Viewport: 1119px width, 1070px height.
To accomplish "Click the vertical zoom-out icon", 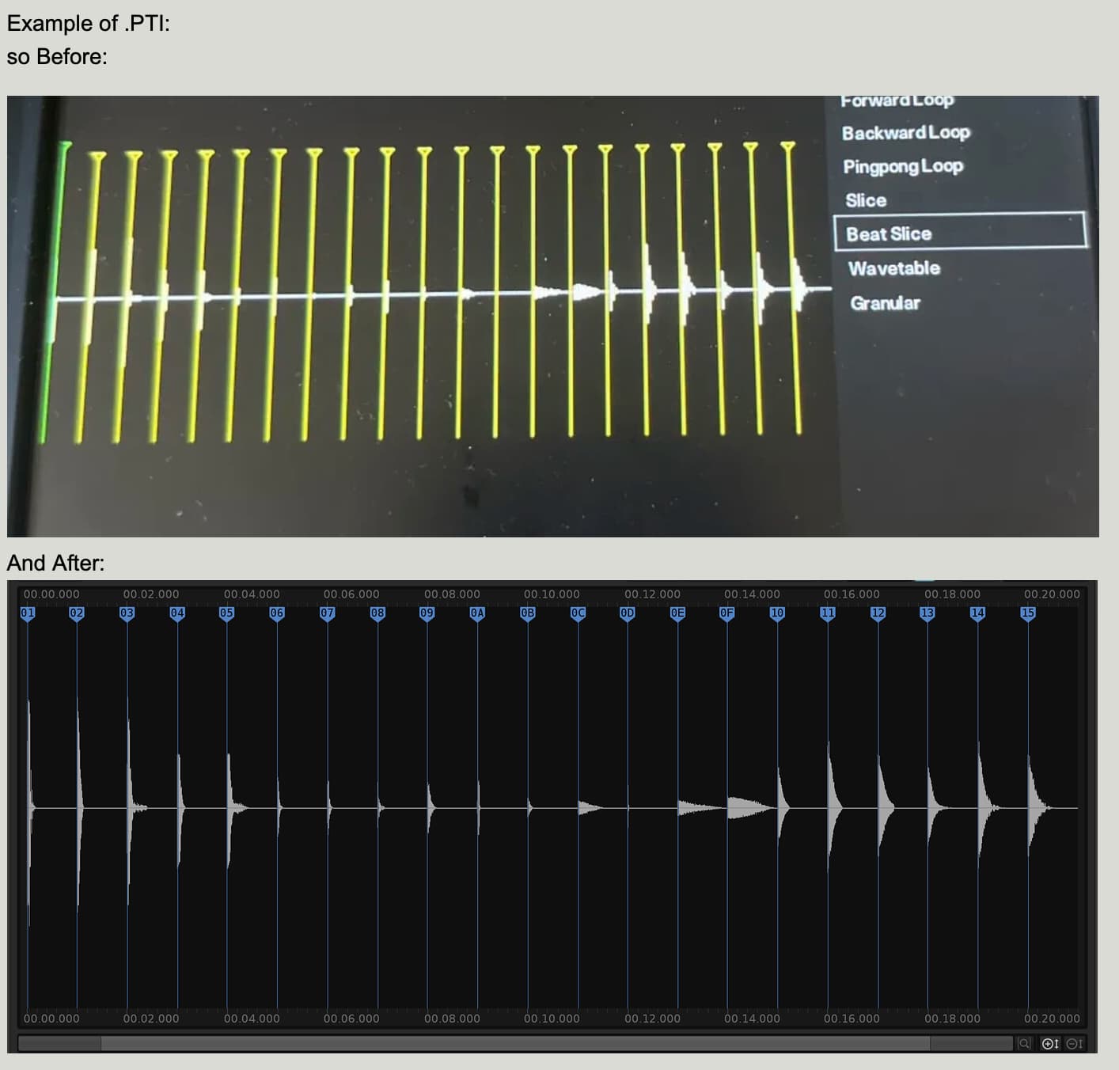I will [x=1075, y=1043].
